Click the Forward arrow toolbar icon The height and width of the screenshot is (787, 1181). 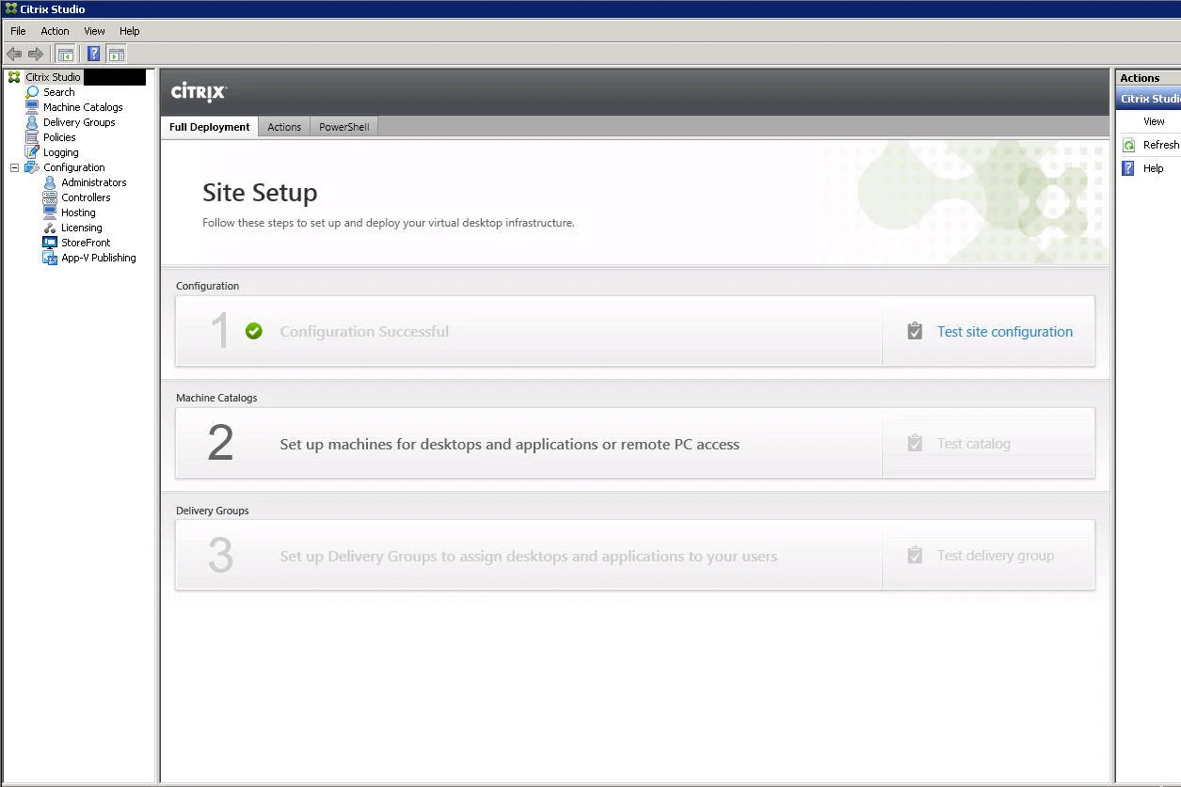coord(36,55)
